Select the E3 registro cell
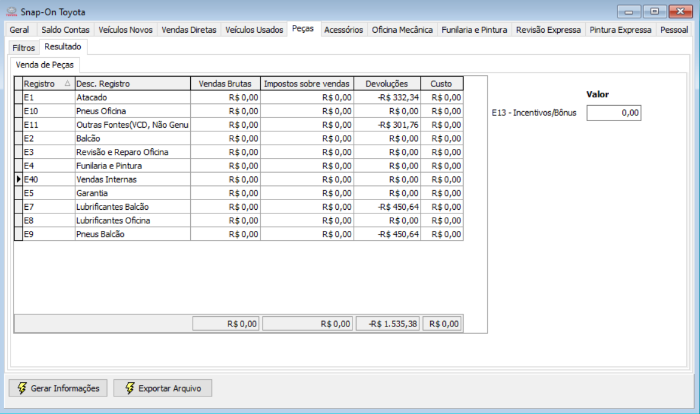 click(49, 153)
